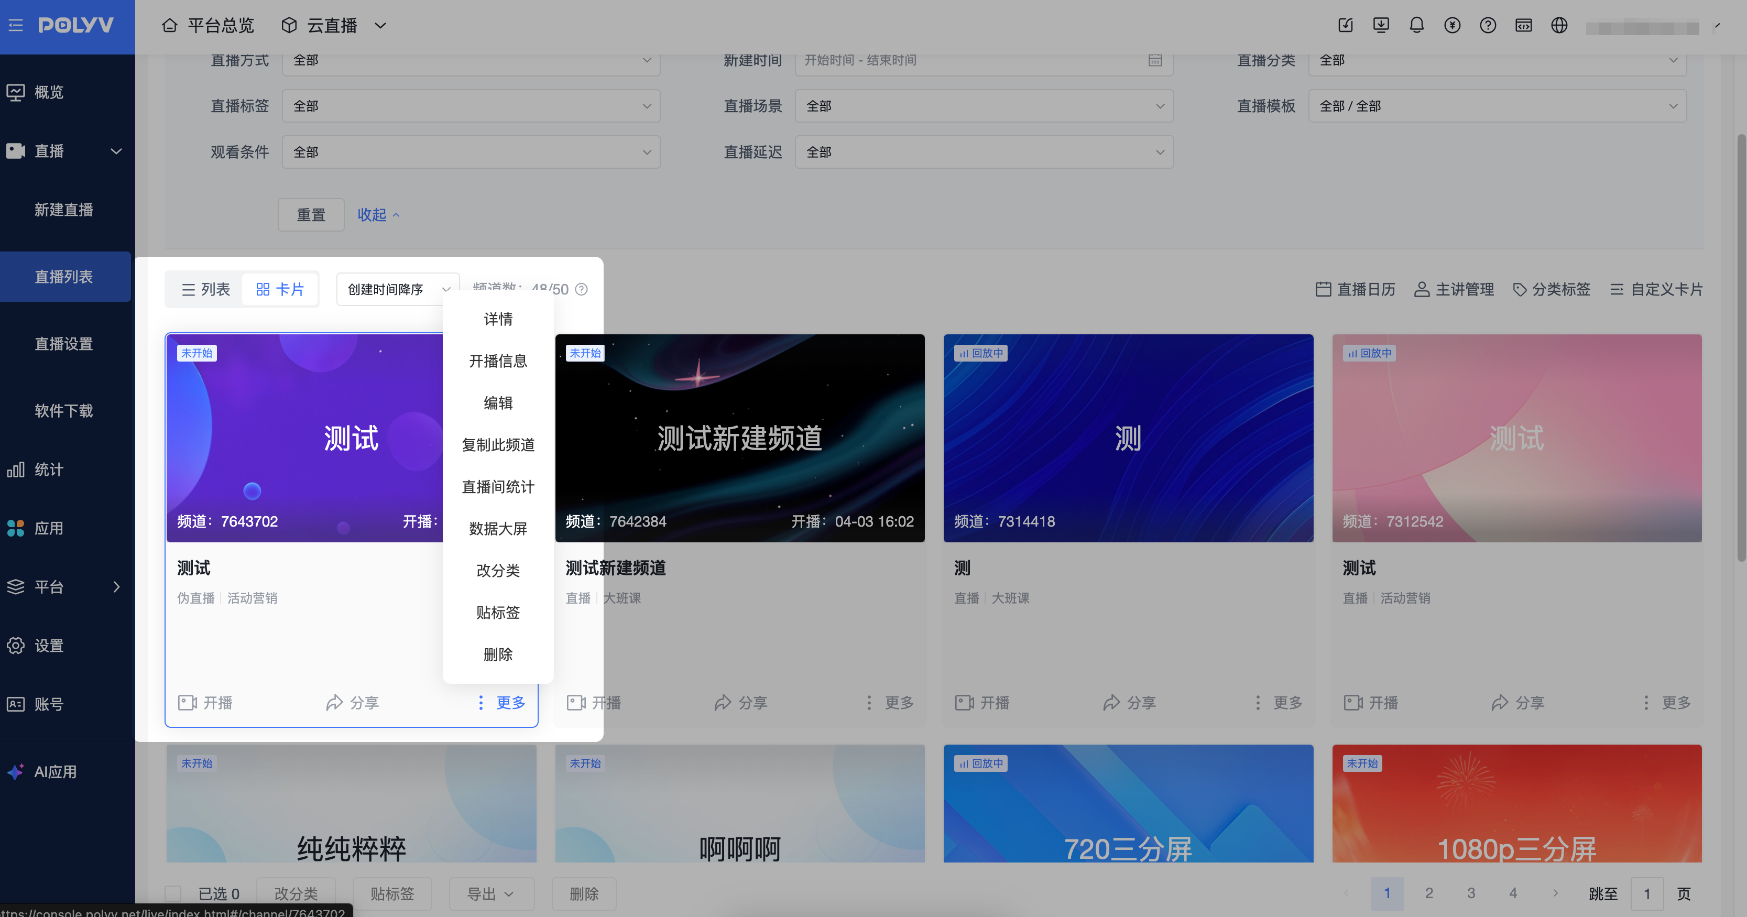
Task: Click the calendar icon in 新建时间 field
Action: tap(1155, 60)
